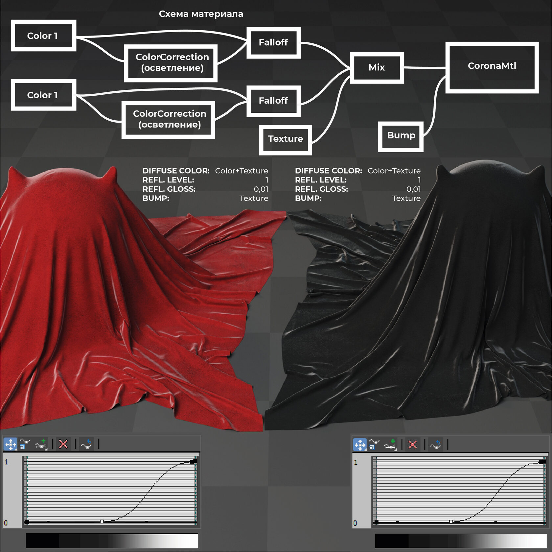Click the '1' axis label in left curve editor
The height and width of the screenshot is (552, 552).
click(6, 462)
